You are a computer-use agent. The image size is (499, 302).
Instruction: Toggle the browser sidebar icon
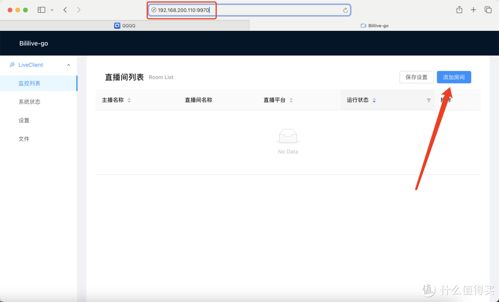click(41, 9)
